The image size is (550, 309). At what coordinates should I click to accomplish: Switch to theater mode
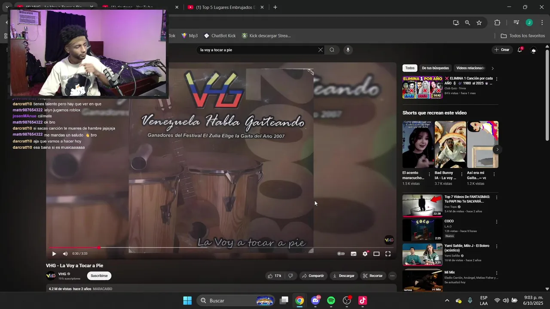[376, 254]
